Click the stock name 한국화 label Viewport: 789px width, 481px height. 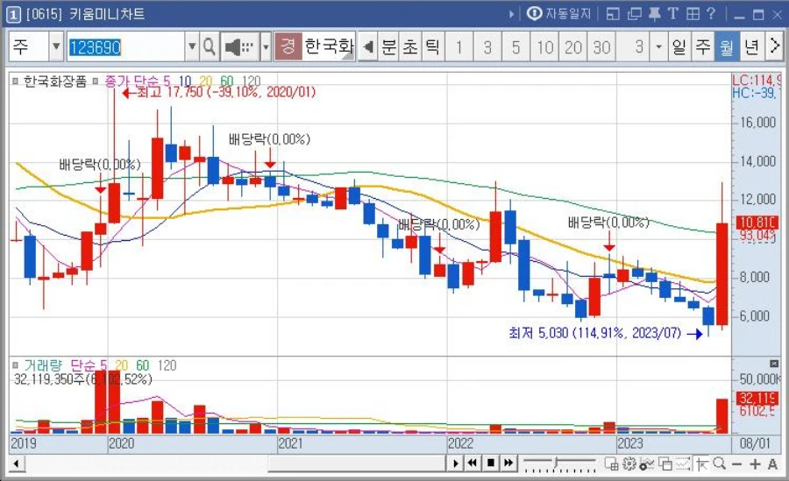pos(329,46)
